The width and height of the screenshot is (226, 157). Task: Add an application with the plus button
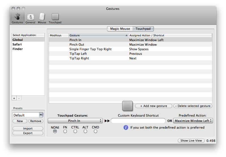pos(14,98)
